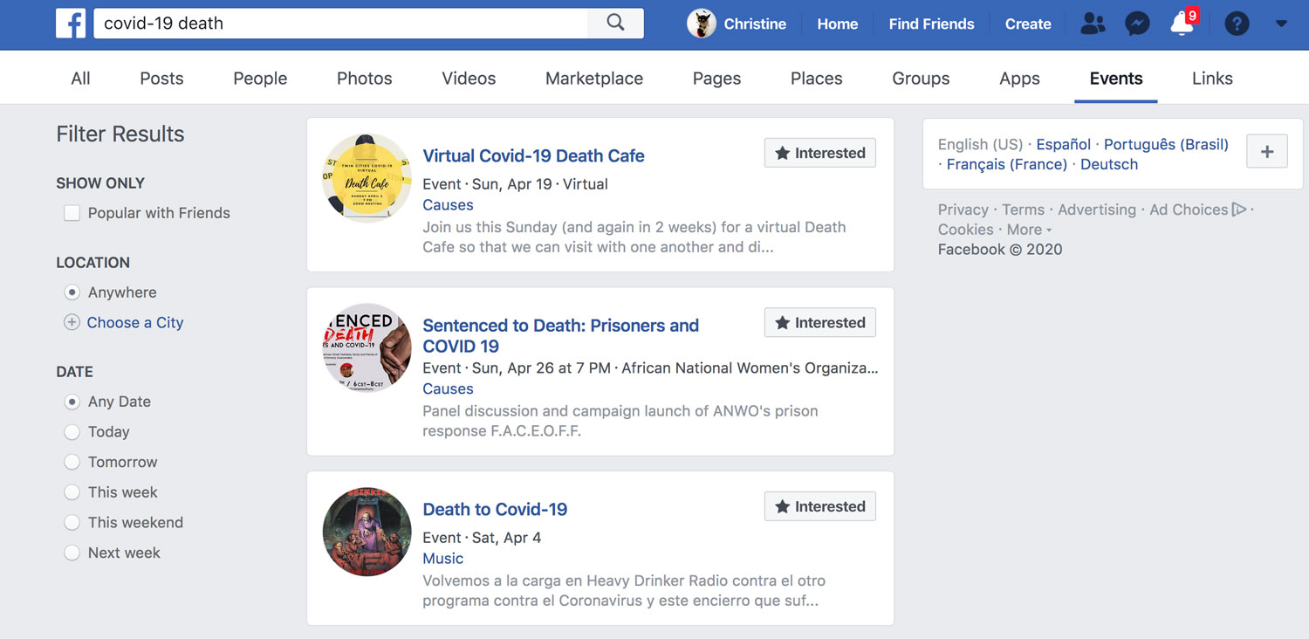Click the search magnifier button
The width and height of the screenshot is (1309, 639).
615,24
